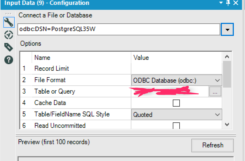
Task: Click the connection string input field
Action: [119, 29]
